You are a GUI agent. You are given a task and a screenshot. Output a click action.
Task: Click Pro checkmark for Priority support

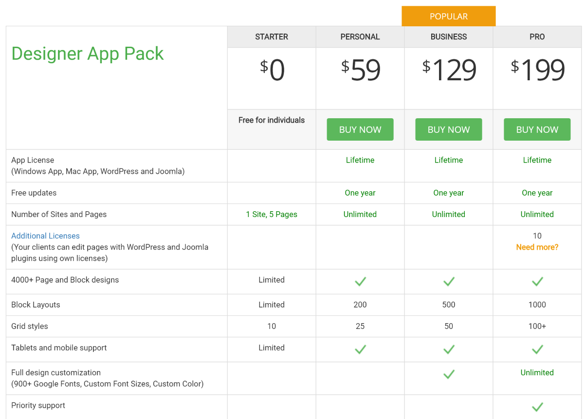click(537, 407)
